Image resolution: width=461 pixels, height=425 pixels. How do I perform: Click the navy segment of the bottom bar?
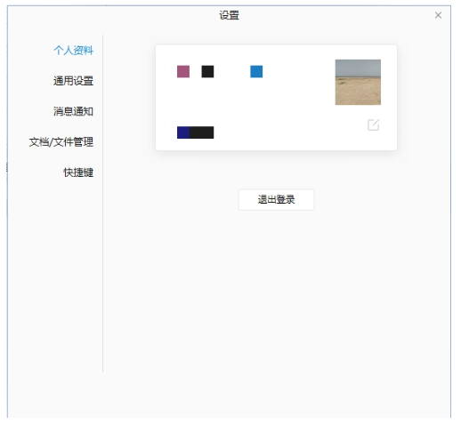pos(183,132)
